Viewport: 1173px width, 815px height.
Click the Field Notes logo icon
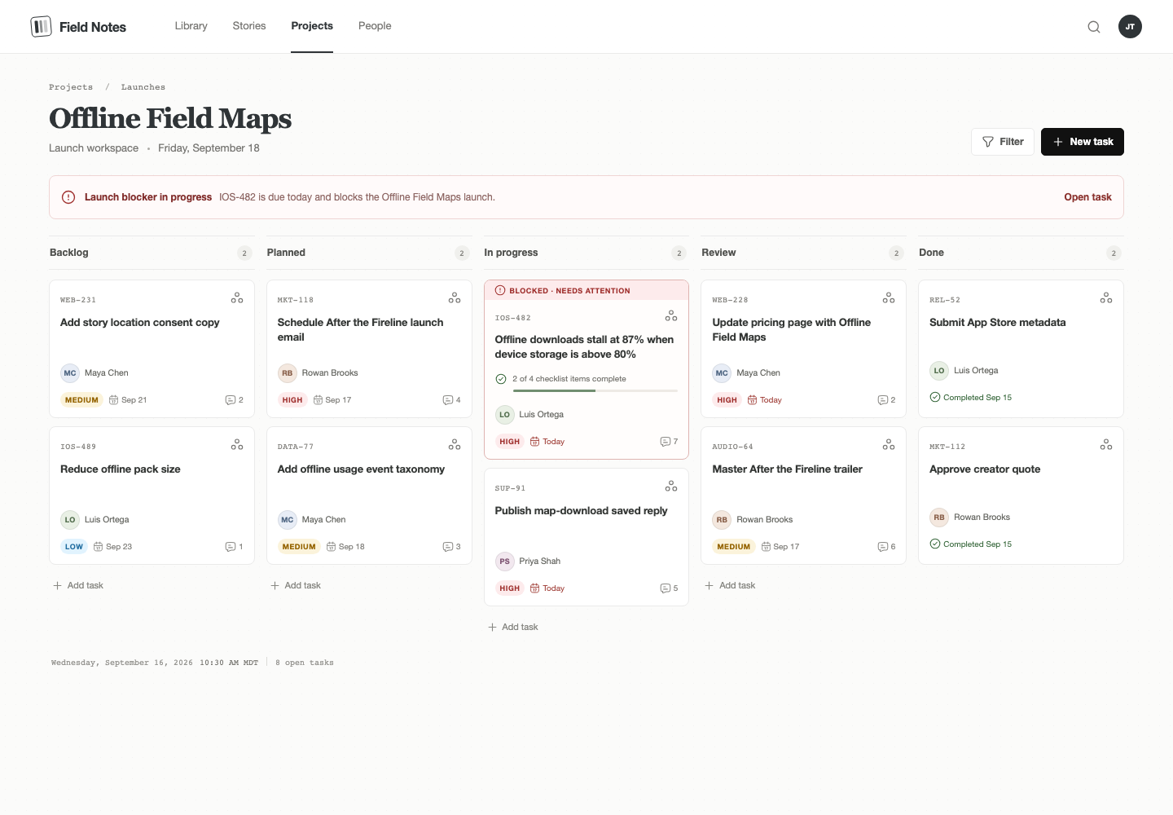pos(41,27)
